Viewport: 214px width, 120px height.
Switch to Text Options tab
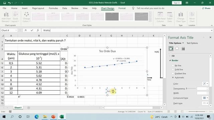tap(192, 43)
